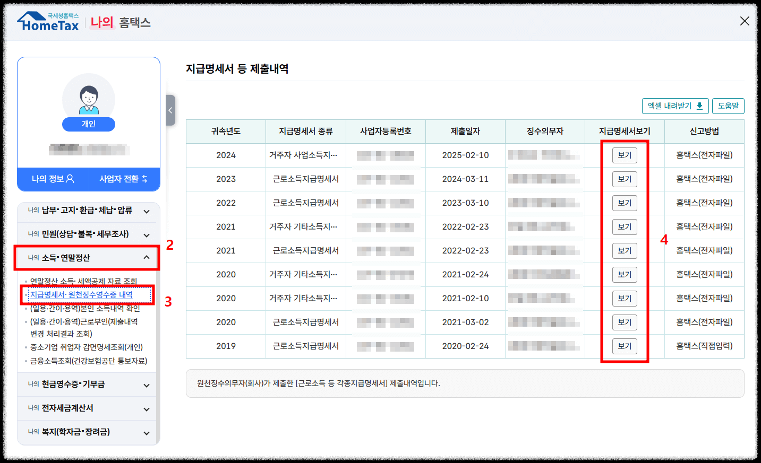Open the 도움말 help panel
Screen dimensions: 761x463
pyautogui.click(x=728, y=106)
